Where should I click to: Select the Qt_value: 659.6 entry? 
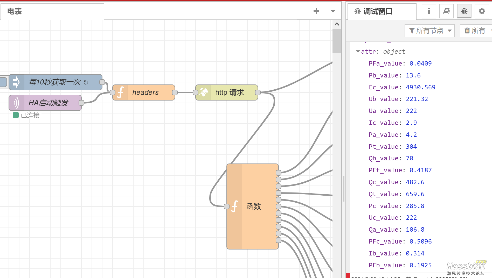click(x=397, y=194)
